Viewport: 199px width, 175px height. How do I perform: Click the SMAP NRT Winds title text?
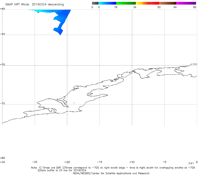[17, 5]
